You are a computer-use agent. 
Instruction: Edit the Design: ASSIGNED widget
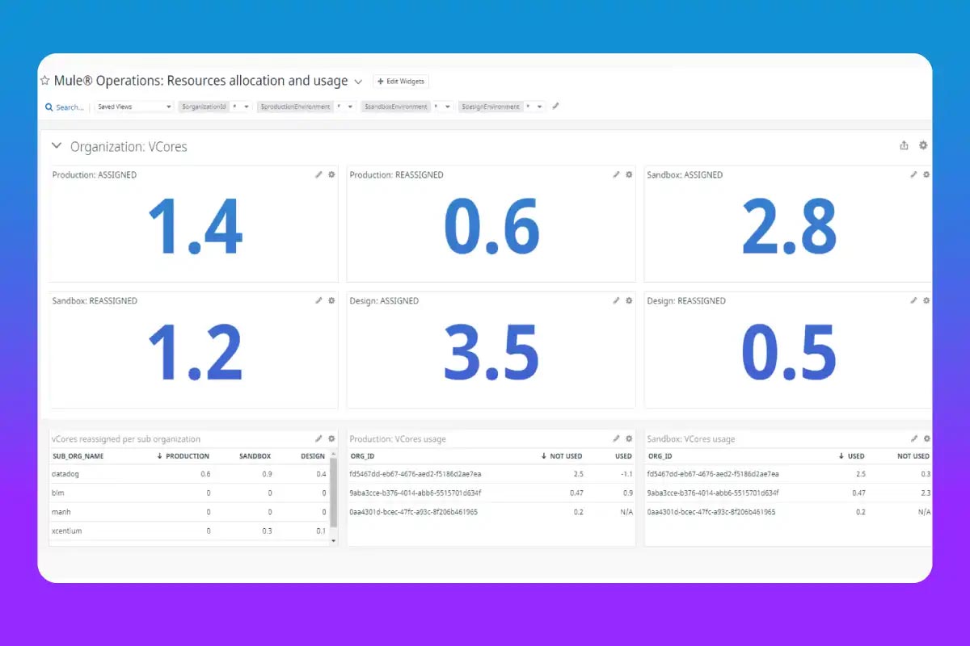pos(616,300)
